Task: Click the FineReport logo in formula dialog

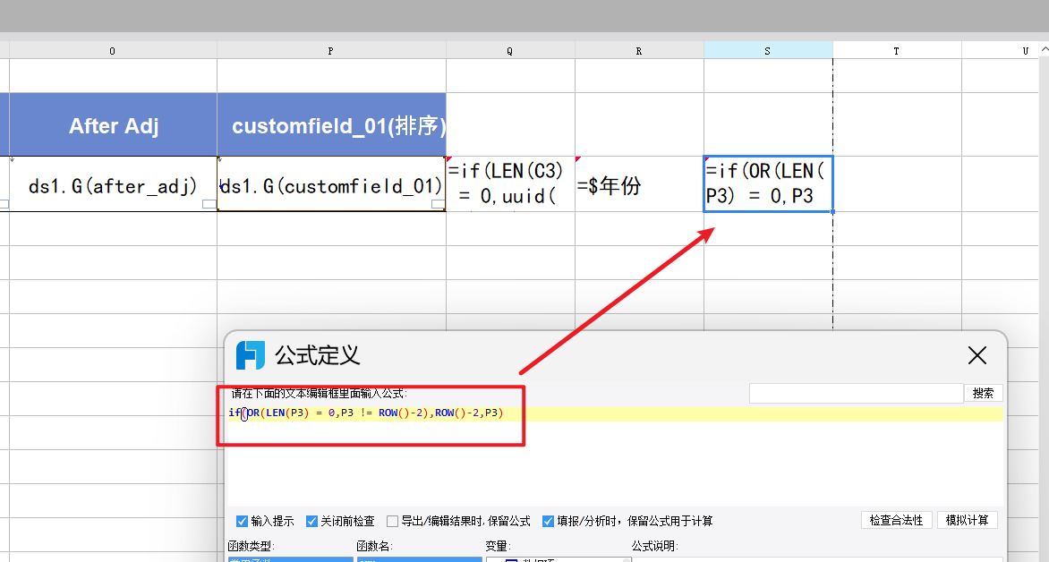Action: coord(251,355)
